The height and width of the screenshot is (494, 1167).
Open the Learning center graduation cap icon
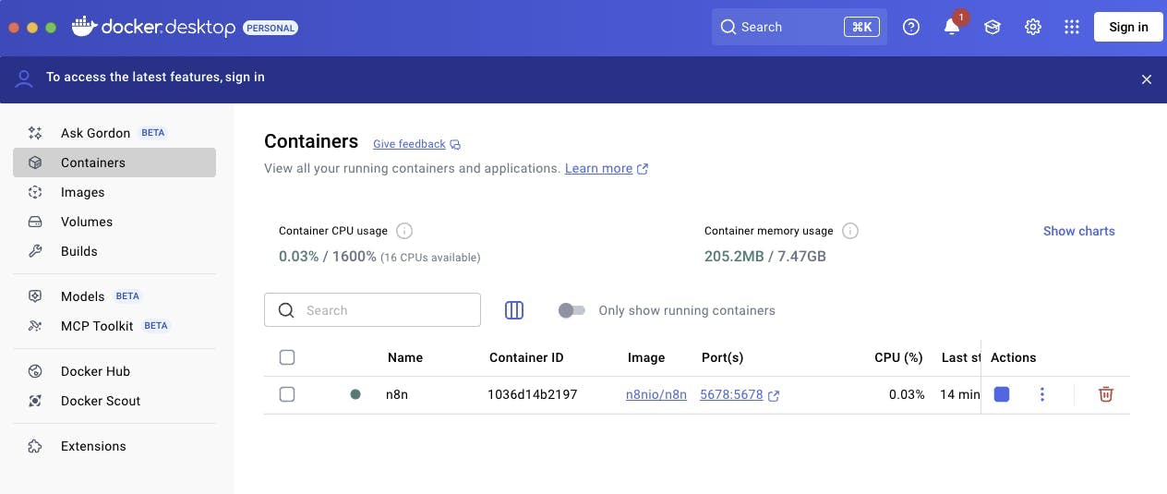pos(993,27)
